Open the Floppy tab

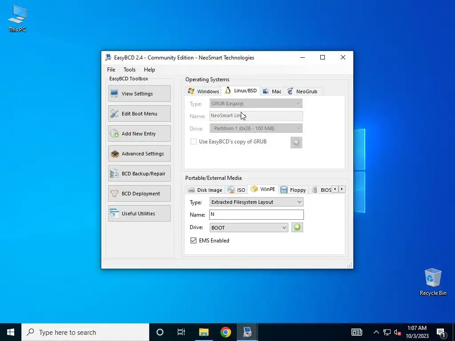[x=293, y=190]
